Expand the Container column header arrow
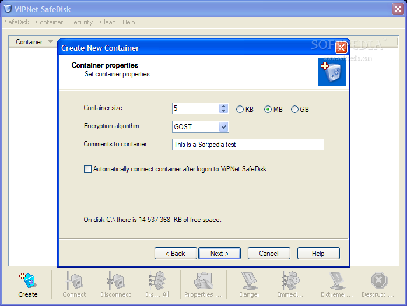This screenshot has width=407, height=306. coord(50,42)
